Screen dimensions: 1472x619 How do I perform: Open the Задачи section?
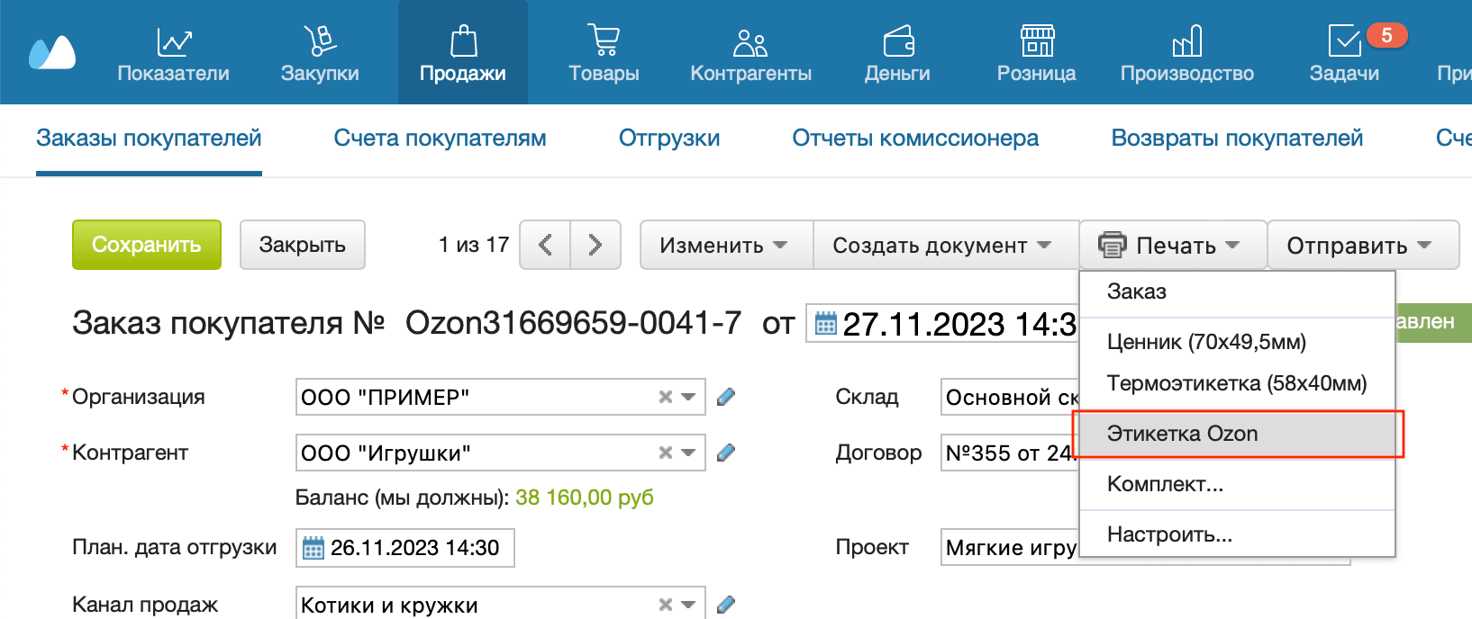click(1344, 54)
